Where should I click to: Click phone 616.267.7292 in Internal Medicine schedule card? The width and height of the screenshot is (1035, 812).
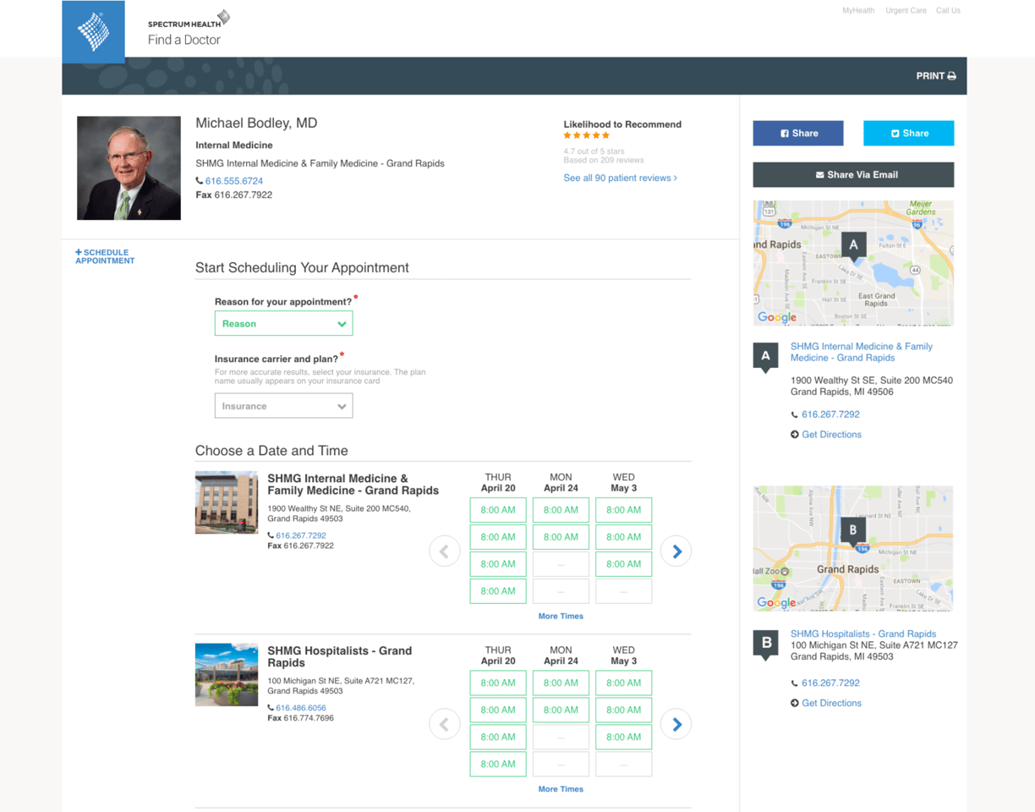300,535
